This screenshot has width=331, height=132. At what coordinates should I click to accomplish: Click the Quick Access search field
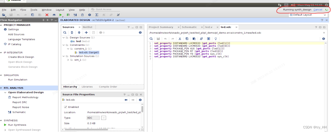point(105,10)
